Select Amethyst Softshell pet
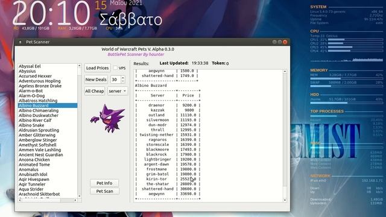Viewport: 386px width, 217px height. (x=48, y=145)
